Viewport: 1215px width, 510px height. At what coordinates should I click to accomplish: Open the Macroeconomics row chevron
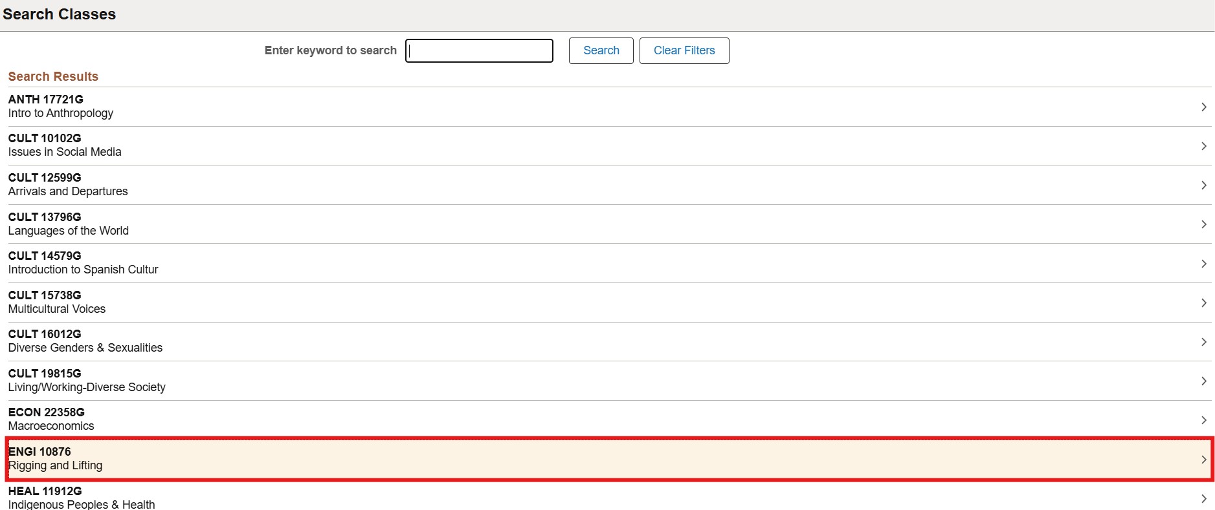(1203, 420)
